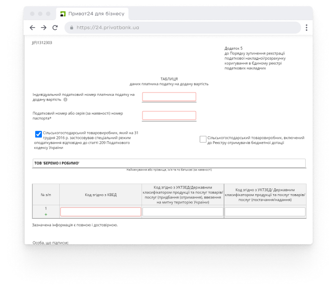Click the info icon beside 'додану вартість'
Screen dimensions: 336x291
[65, 100]
